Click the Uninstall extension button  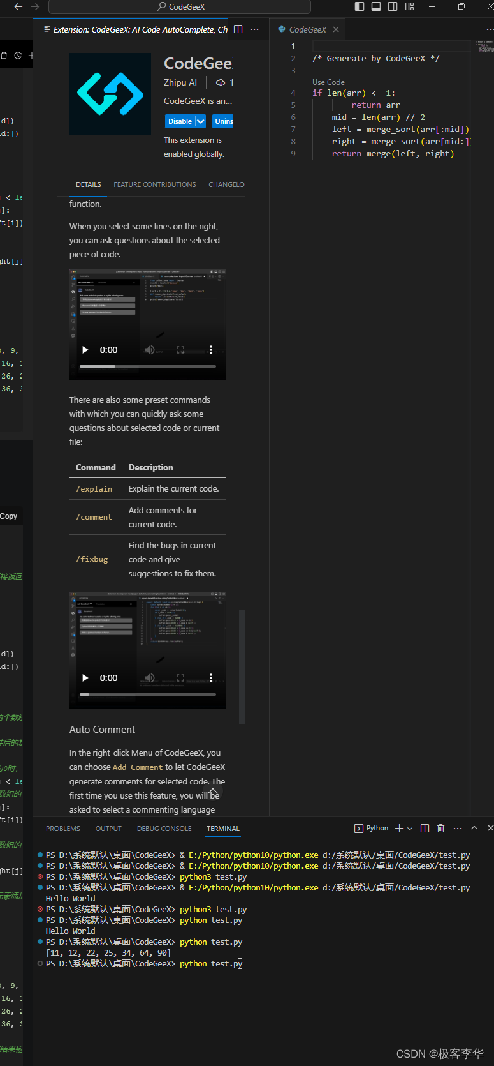pos(223,121)
